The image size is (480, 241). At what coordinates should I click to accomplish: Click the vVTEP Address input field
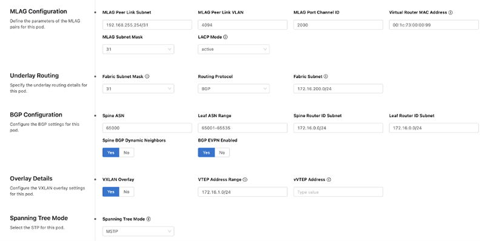pos(338,192)
